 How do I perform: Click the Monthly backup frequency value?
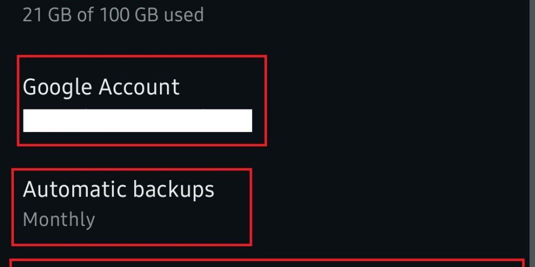59,219
